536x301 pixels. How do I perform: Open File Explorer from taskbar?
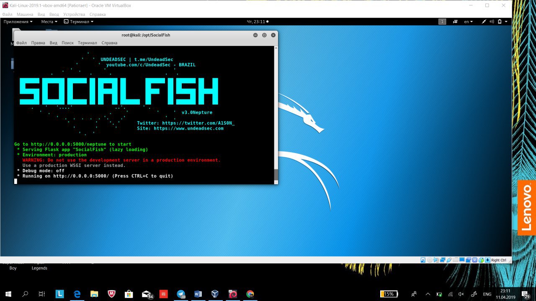(x=94, y=294)
